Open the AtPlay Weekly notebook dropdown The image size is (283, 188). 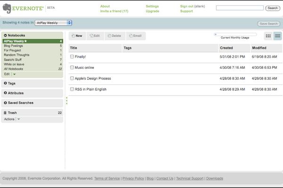(53, 23)
